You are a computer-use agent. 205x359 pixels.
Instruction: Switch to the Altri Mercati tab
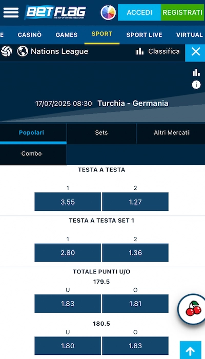[171, 133]
